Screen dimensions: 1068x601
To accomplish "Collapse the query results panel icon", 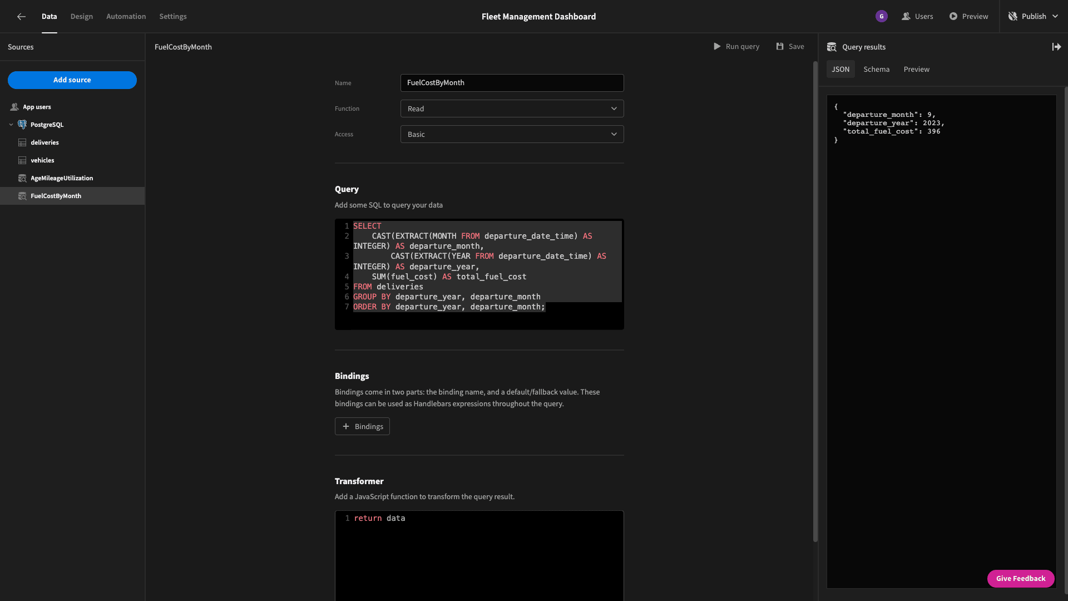I will pyautogui.click(x=1056, y=47).
